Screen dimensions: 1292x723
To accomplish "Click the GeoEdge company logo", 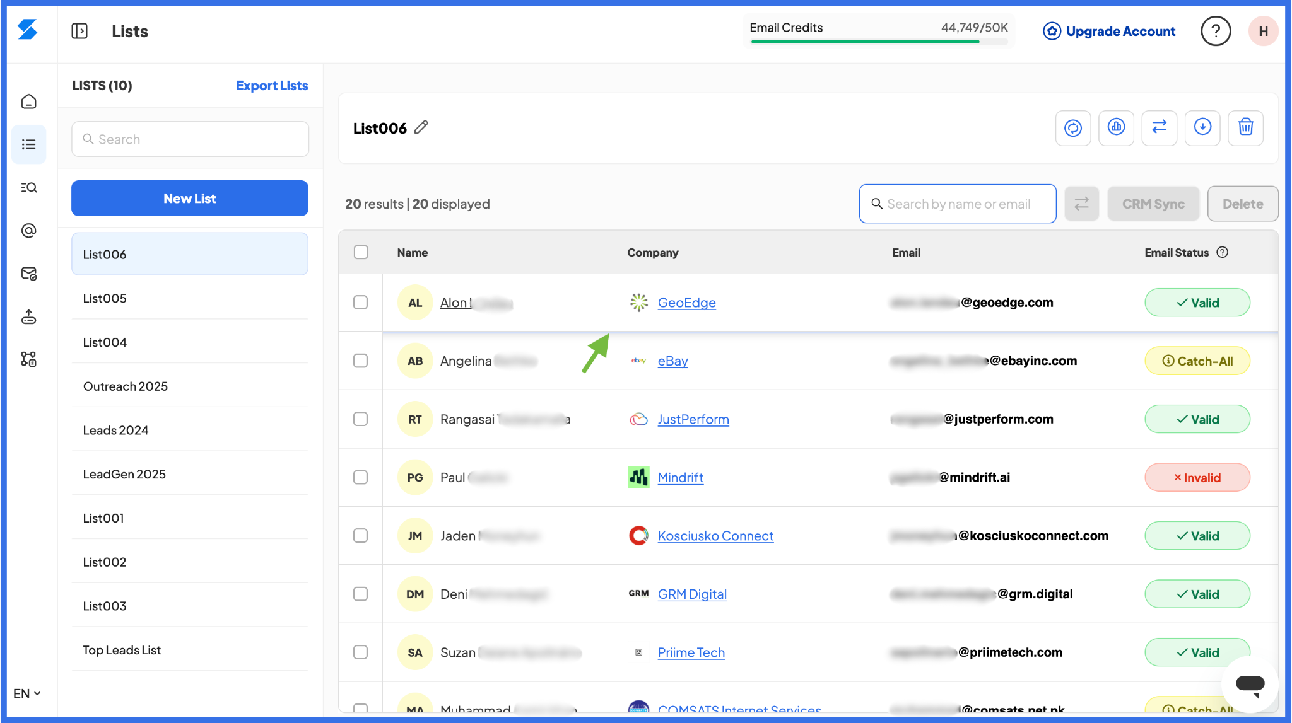I will click(638, 303).
